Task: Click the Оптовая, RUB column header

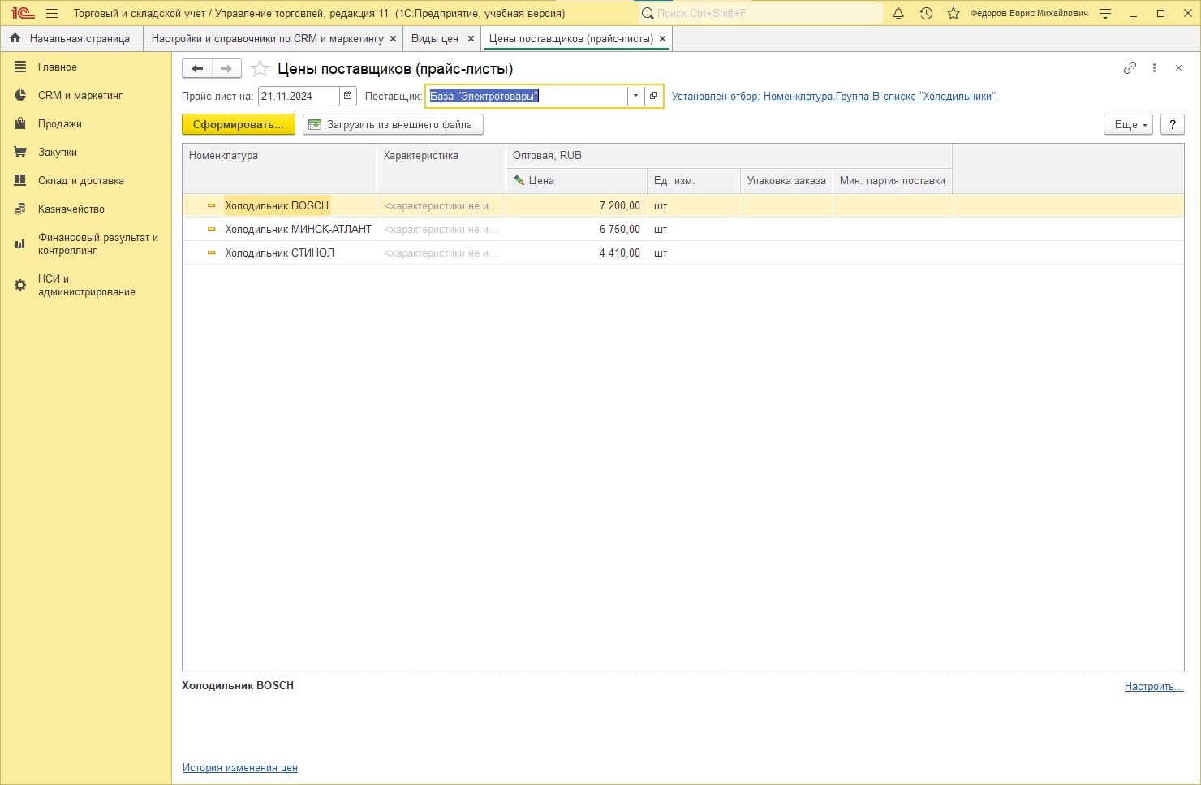Action: 729,155
